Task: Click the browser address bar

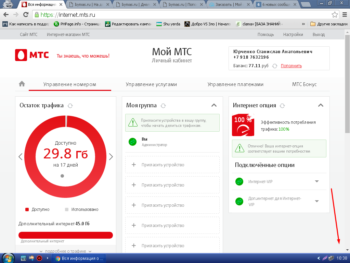Action: (x=181, y=15)
